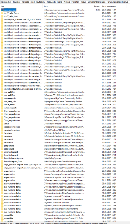Click the folder icon next to basalt_deltas
Screen dimensions: 130x224
(2, 105)
